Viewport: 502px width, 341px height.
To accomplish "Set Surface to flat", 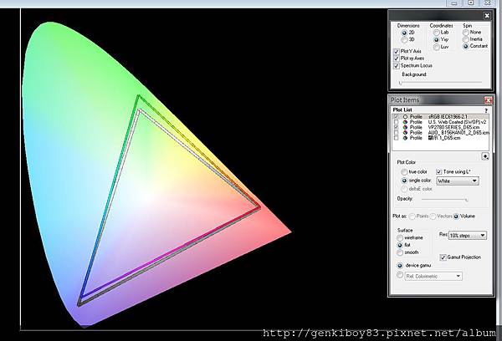I will click(x=400, y=246).
